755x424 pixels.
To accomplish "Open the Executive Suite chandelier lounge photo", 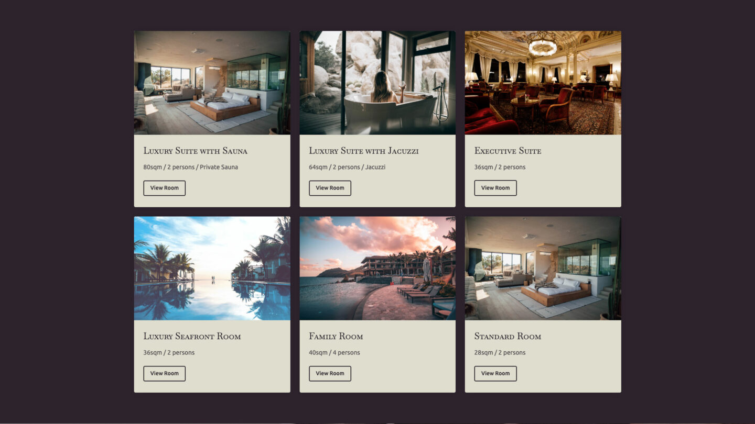I will pos(543,83).
